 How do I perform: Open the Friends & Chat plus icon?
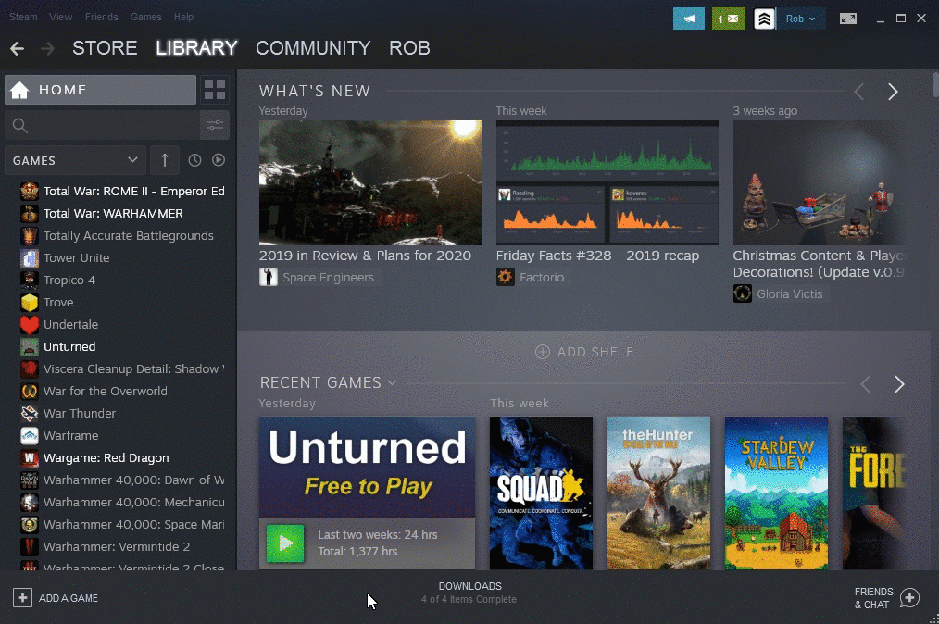[x=909, y=598]
